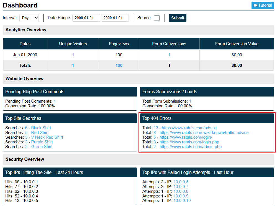This screenshot has height=208, width=277.
Task: Click the Hits: 98 - 10.0.0.1 entry
Action: tap(22, 182)
